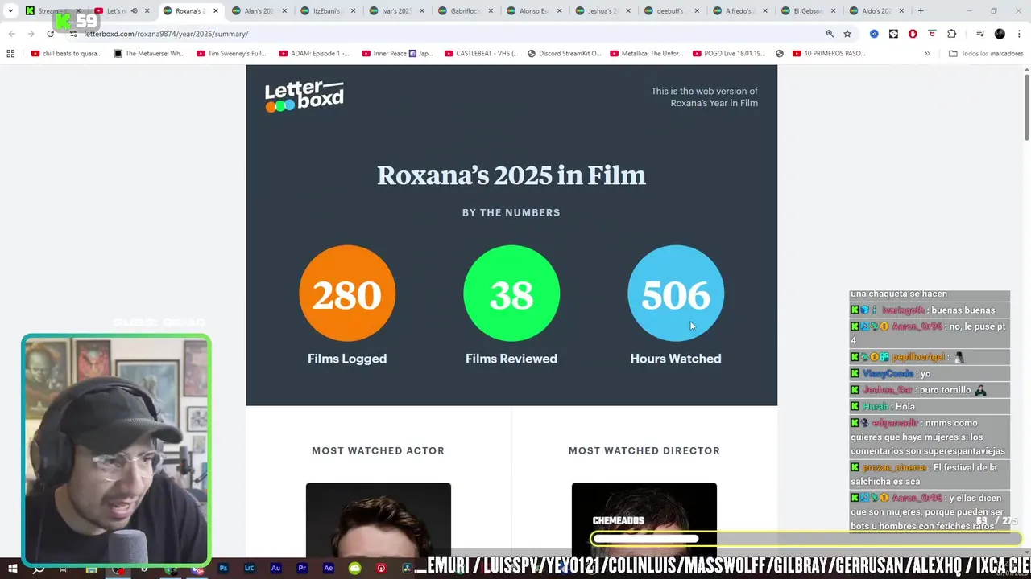Screen dimensions: 1031x579
Task: Switch to the Gabriflock tab
Action: point(465,11)
